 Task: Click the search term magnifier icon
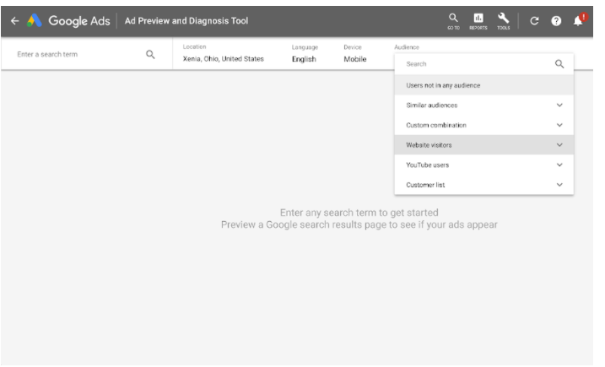(150, 54)
